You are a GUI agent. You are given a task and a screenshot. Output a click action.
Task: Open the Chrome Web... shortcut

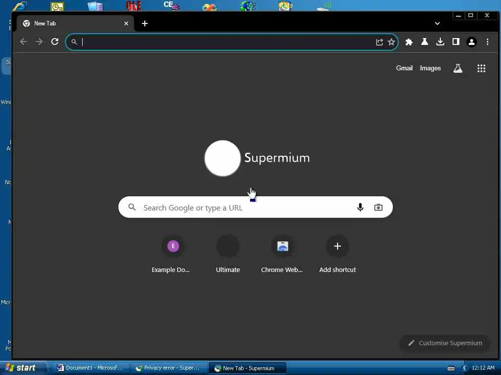282,254
